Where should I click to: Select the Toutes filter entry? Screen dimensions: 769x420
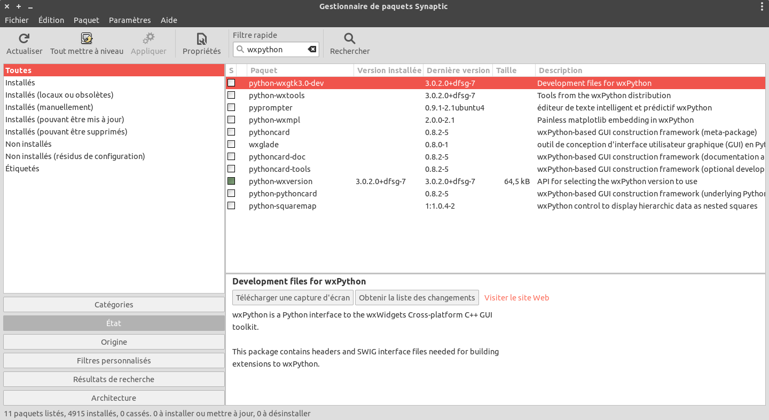tap(114, 70)
